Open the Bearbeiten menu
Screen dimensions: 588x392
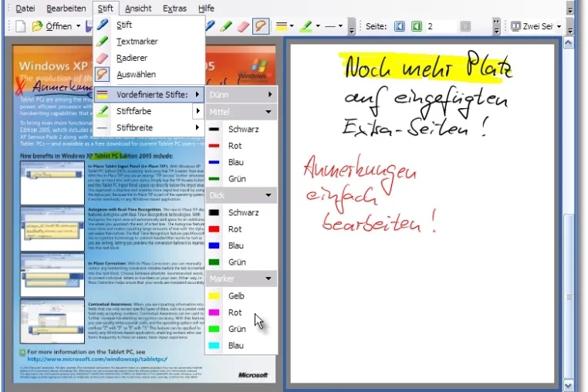click(x=66, y=8)
